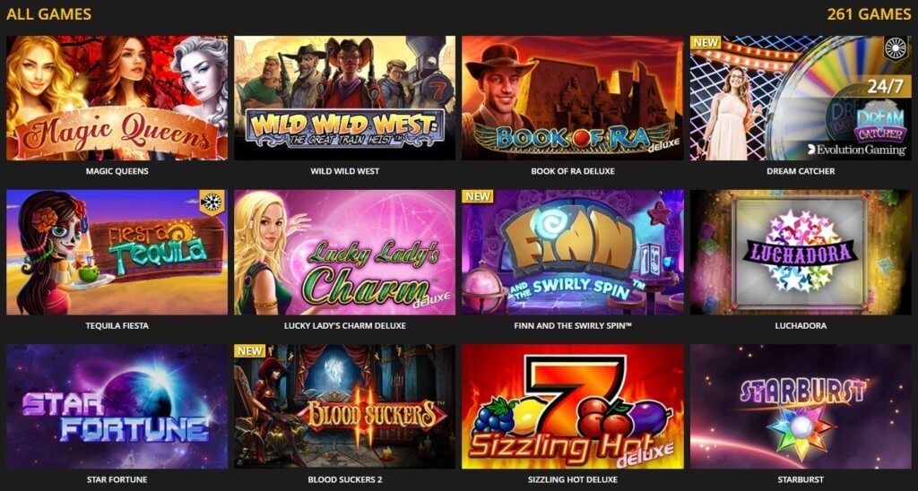The image size is (918, 491).
Task: Click the roulette chip icon on Dream Catcher
Action: [x=895, y=48]
